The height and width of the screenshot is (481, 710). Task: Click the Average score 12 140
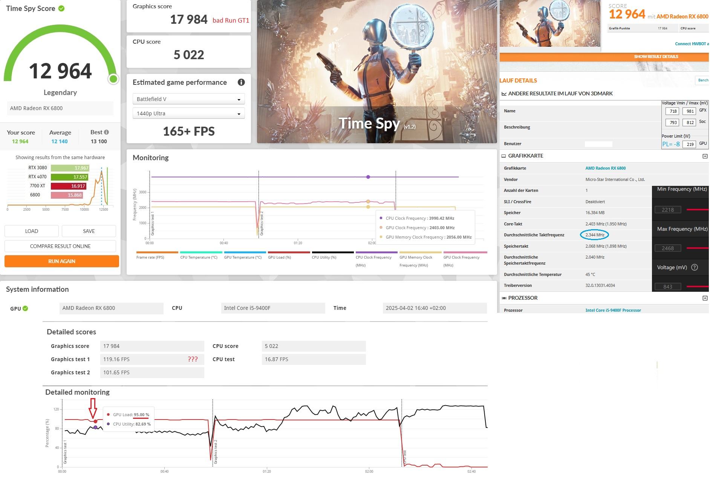tap(60, 141)
